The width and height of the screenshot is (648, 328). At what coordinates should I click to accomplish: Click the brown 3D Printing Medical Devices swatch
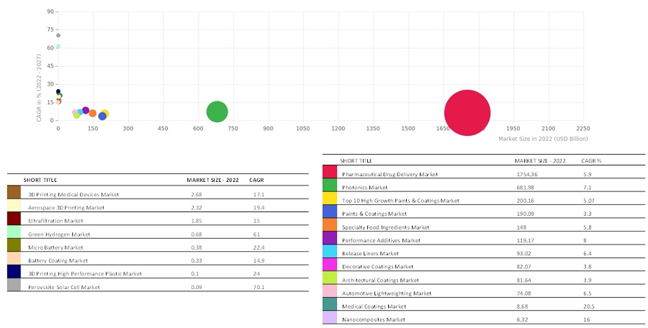click(14, 193)
